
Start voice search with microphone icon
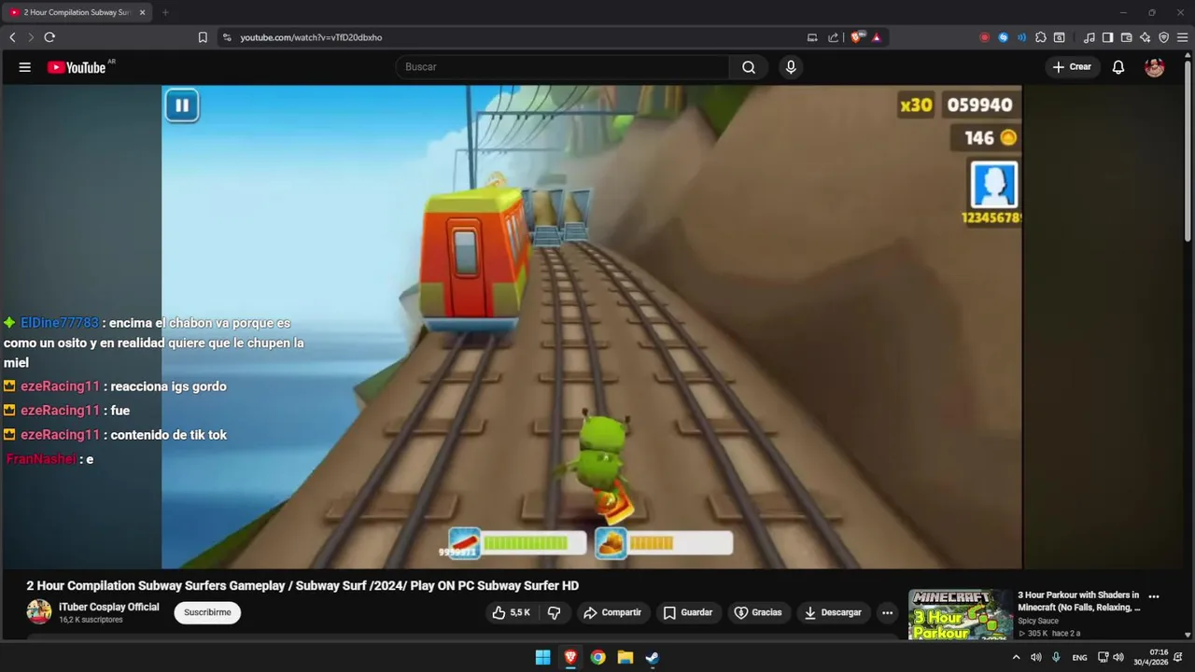(x=791, y=67)
